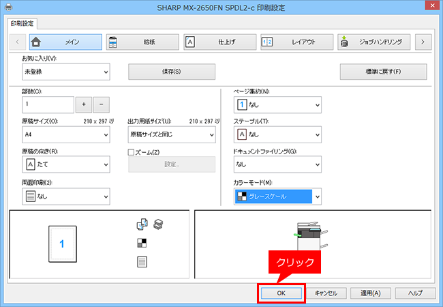The width and height of the screenshot is (443, 307).
Task: Enable the ズーム(Z) checkbox
Action: (x=131, y=152)
